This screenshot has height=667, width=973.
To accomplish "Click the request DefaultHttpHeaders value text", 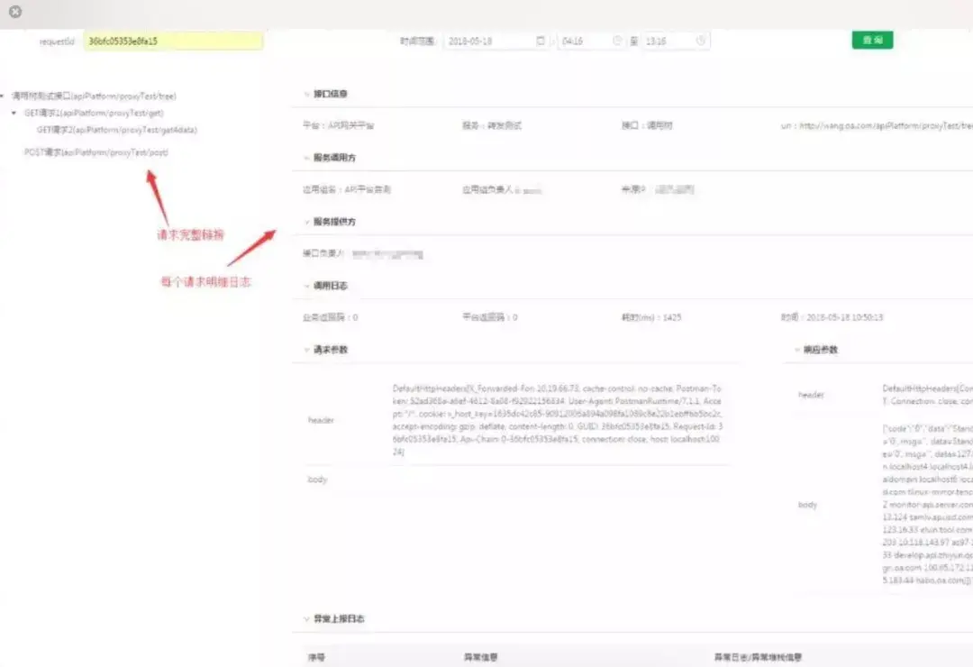I will 558,420.
